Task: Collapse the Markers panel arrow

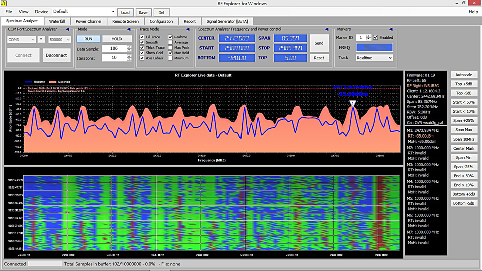Action: point(391,29)
